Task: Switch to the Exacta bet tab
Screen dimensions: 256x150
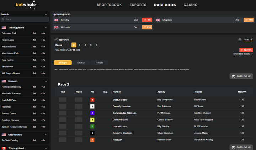Action: point(81,62)
